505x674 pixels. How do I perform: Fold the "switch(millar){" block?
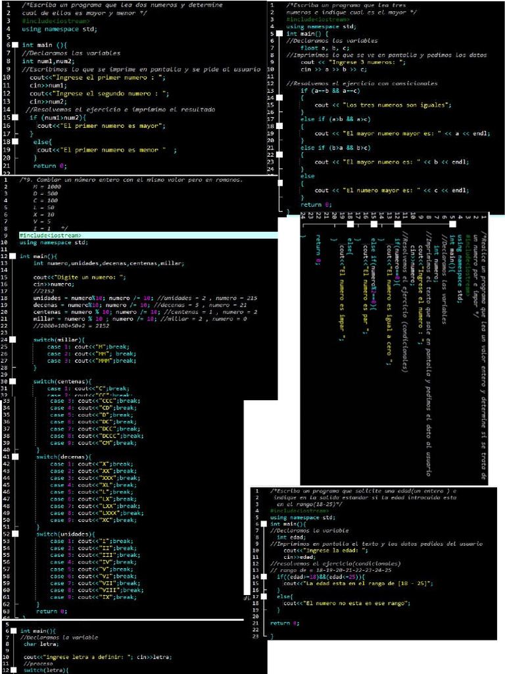tap(13, 340)
